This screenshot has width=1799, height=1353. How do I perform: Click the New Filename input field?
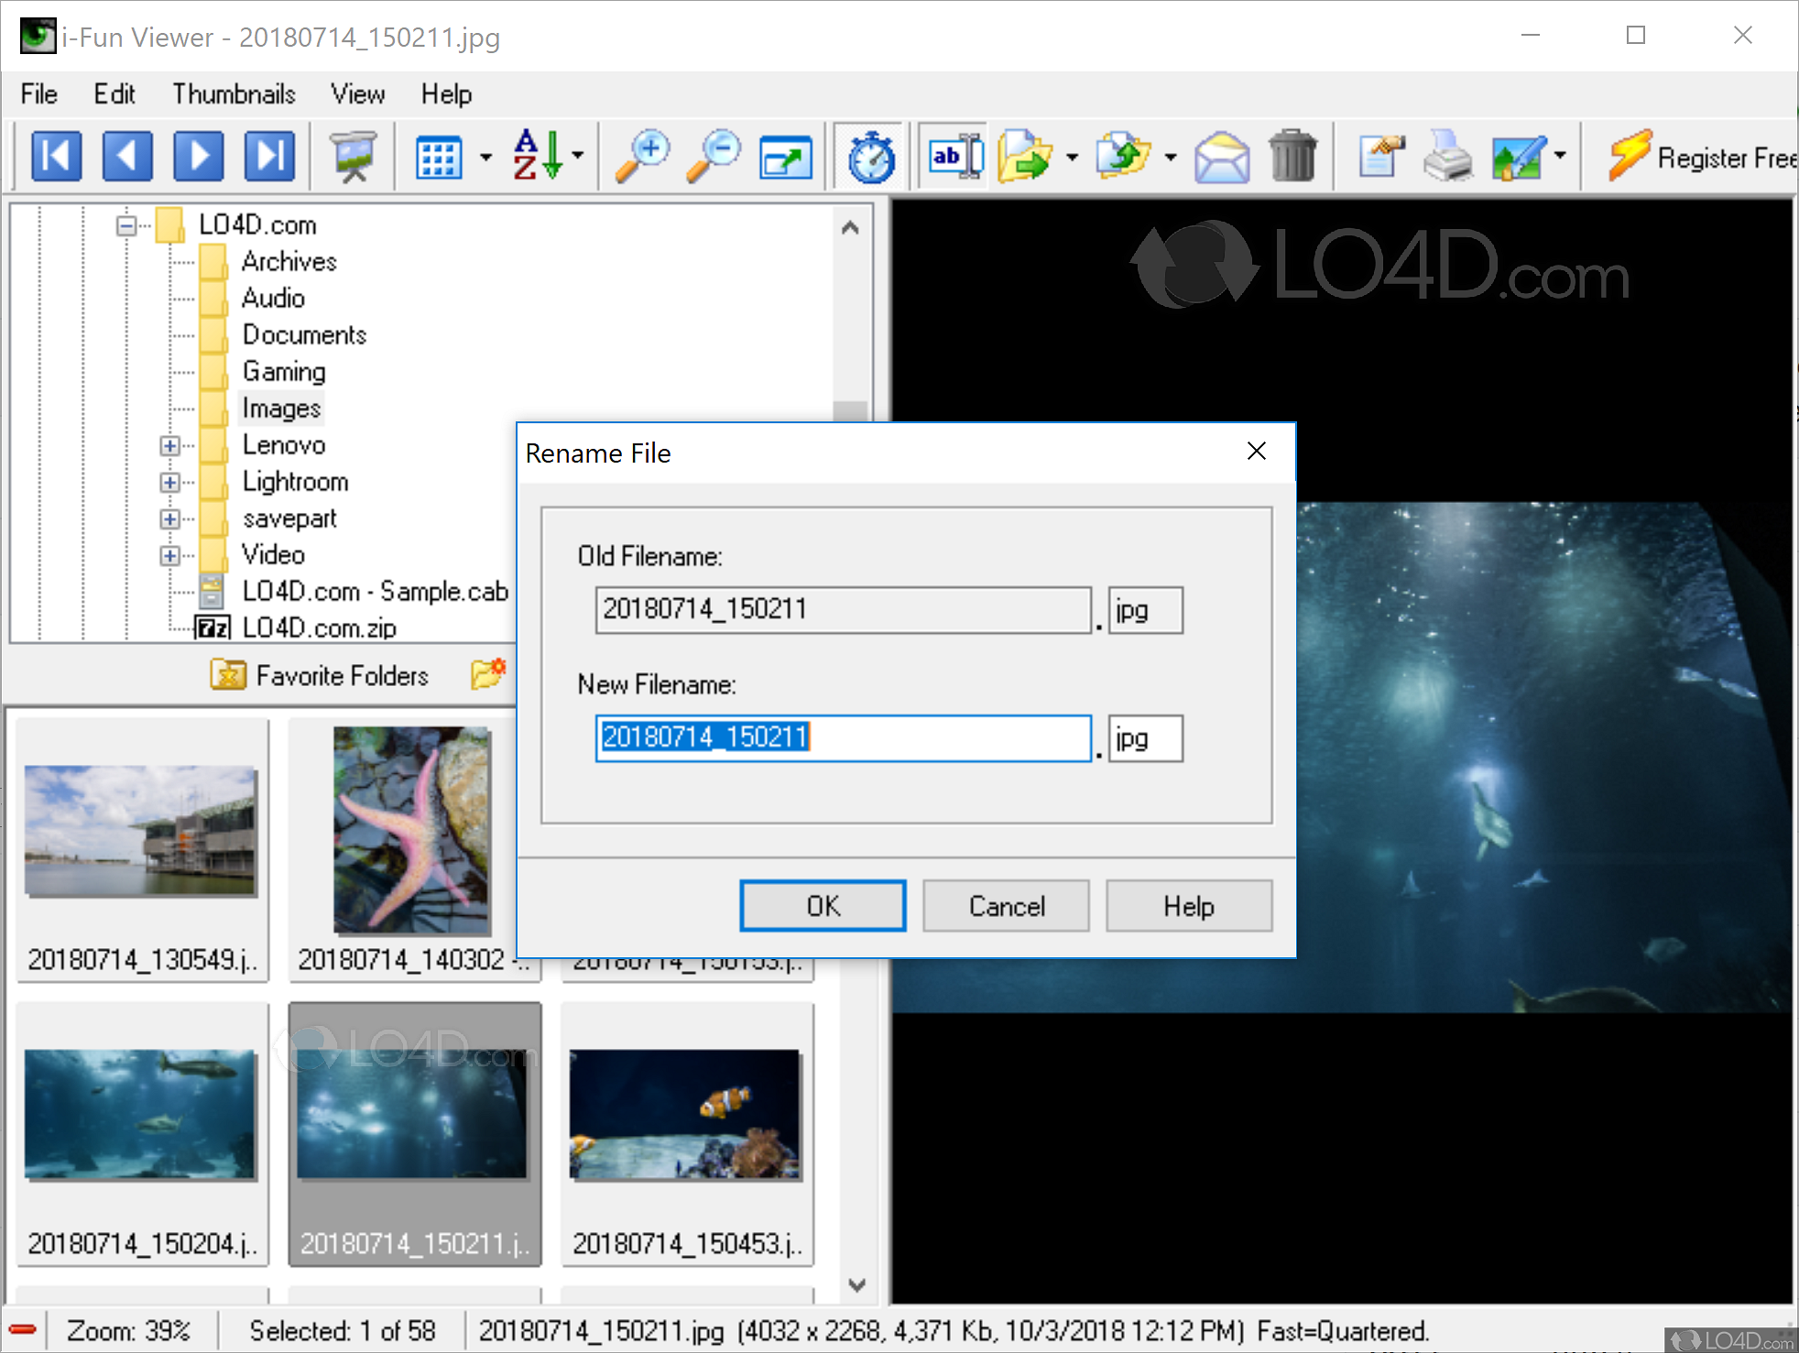pos(843,738)
